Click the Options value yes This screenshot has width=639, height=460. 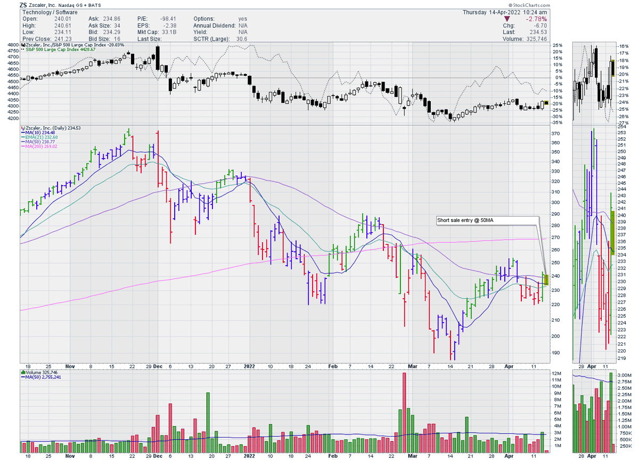pos(243,19)
